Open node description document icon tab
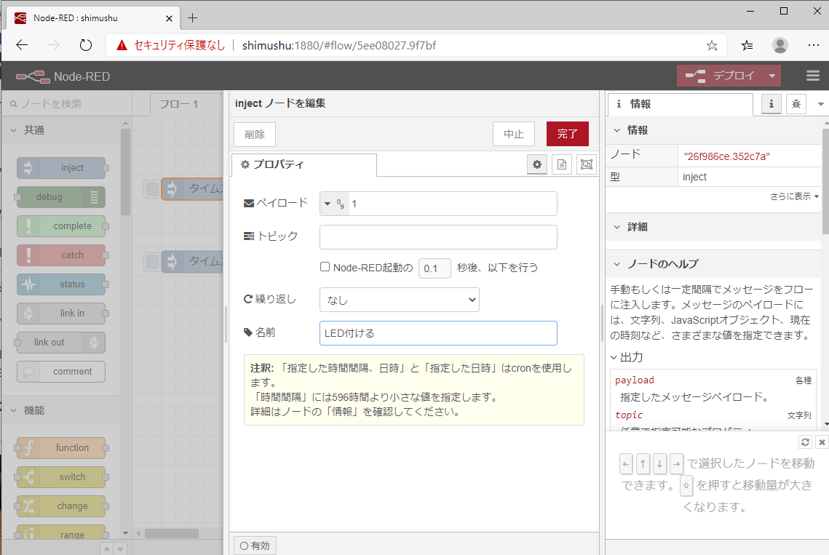Image resolution: width=829 pixels, height=555 pixels. [561, 164]
